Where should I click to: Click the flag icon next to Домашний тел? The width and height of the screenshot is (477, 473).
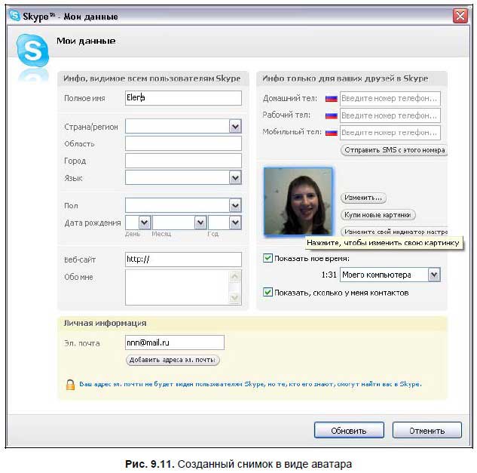[x=331, y=99]
